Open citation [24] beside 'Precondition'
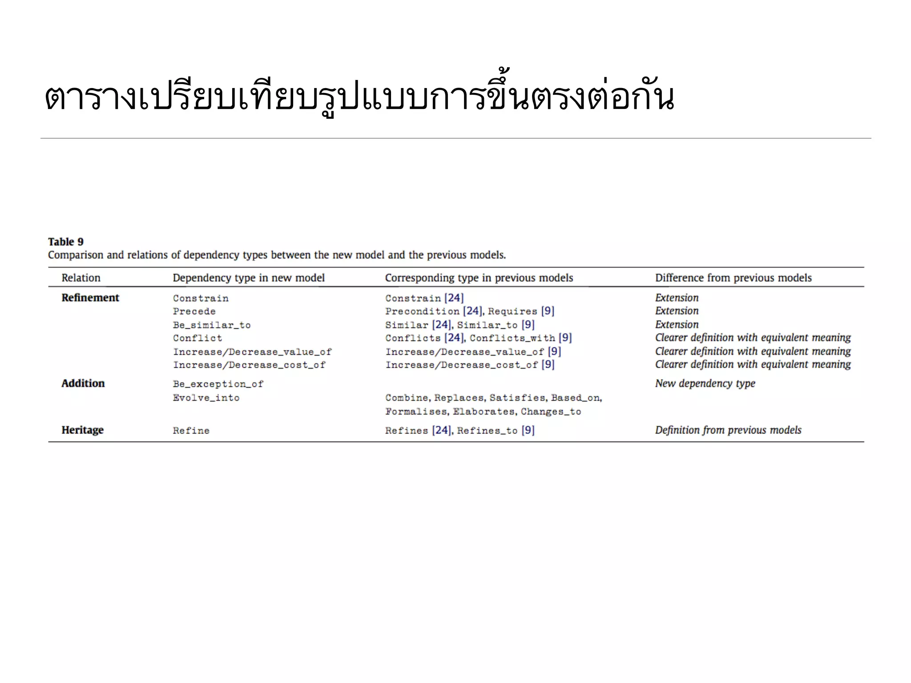The height and width of the screenshot is (683, 911). click(472, 311)
